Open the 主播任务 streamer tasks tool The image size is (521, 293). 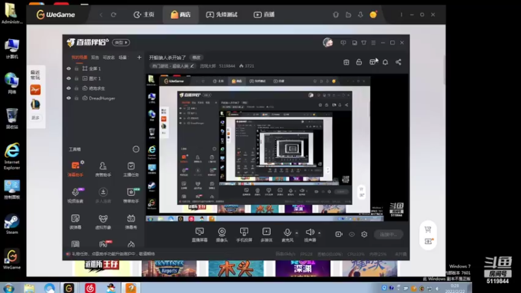click(131, 169)
